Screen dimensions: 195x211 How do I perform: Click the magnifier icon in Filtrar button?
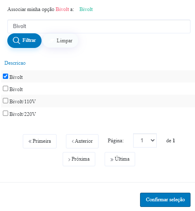16,41
